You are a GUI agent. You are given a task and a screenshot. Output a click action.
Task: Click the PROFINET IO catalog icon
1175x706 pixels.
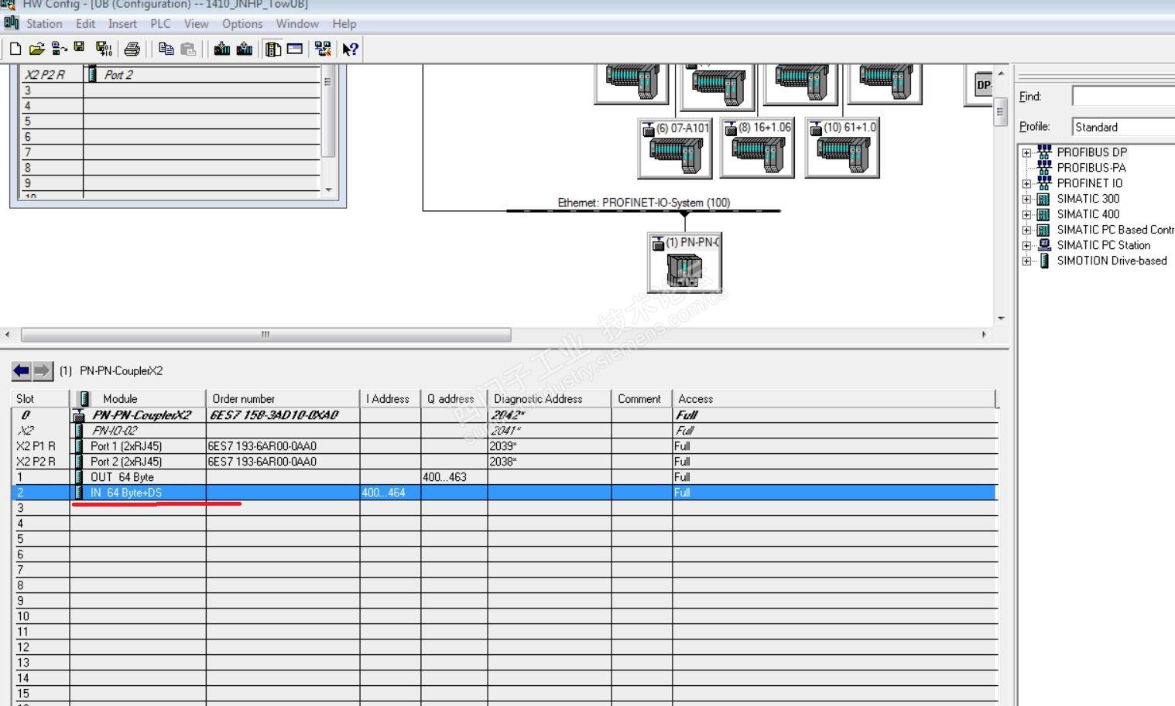tap(1044, 183)
